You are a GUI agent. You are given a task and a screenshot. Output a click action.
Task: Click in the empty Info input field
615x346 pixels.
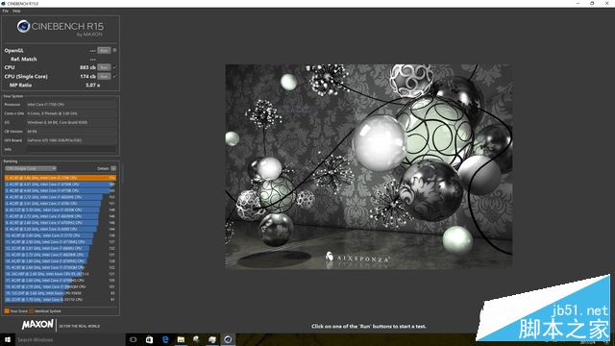click(71, 149)
